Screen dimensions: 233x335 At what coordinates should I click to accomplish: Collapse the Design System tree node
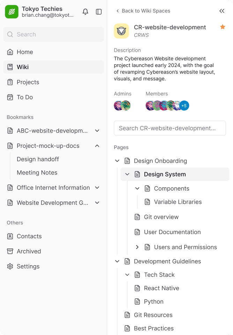tap(127, 174)
